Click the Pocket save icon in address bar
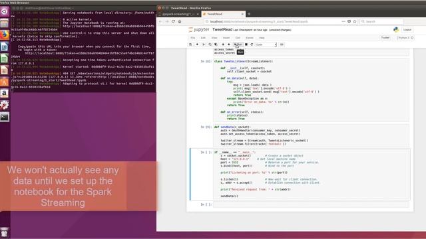Image resolution: width=426 pixels, height=239 pixels. click(x=349, y=21)
